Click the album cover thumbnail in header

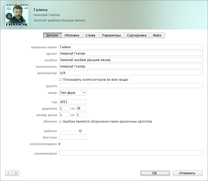tap(17, 15)
